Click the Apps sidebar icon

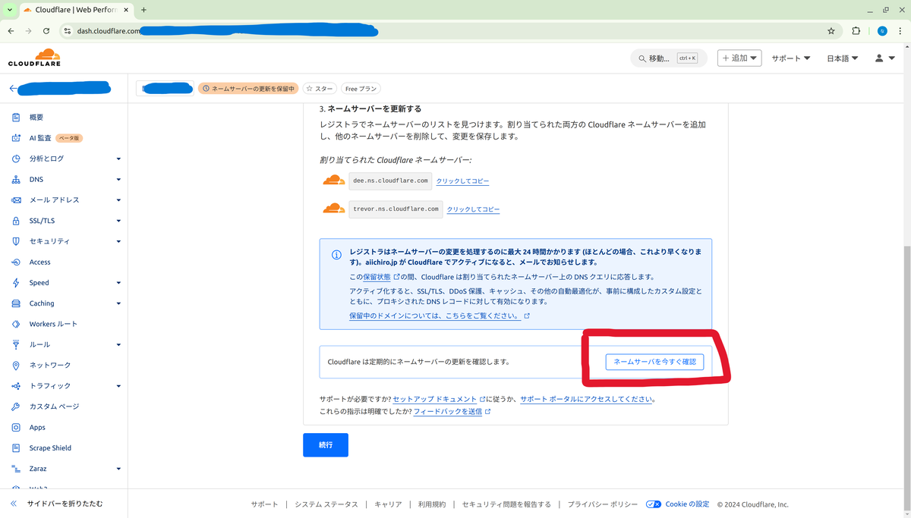pyautogui.click(x=16, y=427)
